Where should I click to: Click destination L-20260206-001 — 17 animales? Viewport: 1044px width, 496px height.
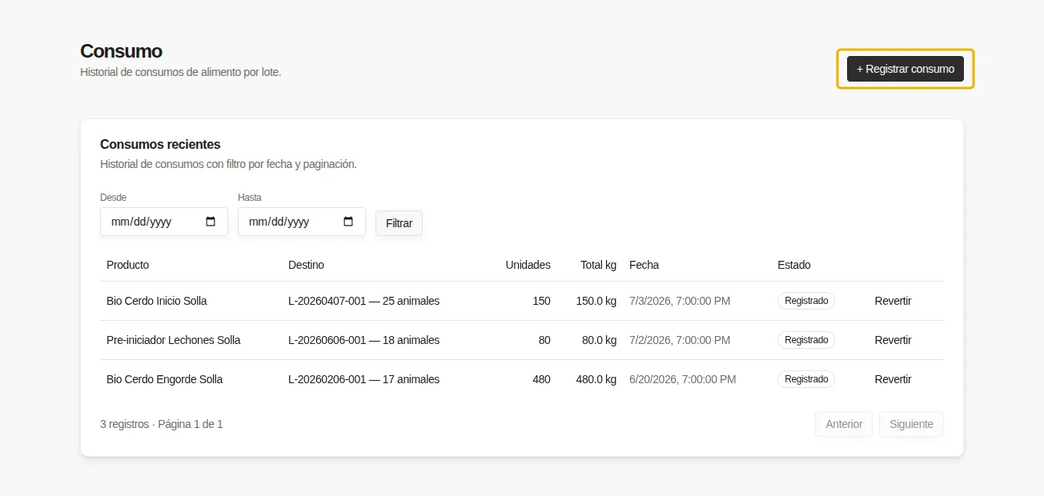364,379
